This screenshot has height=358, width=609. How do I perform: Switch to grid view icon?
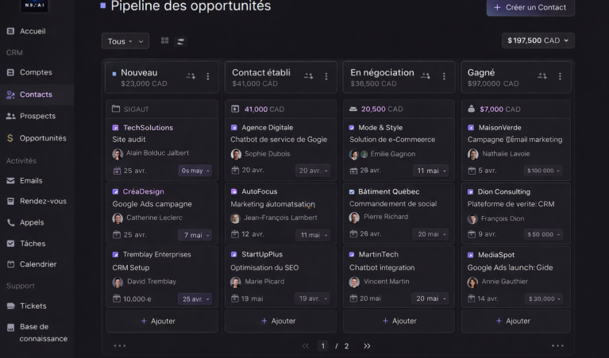[x=164, y=40]
